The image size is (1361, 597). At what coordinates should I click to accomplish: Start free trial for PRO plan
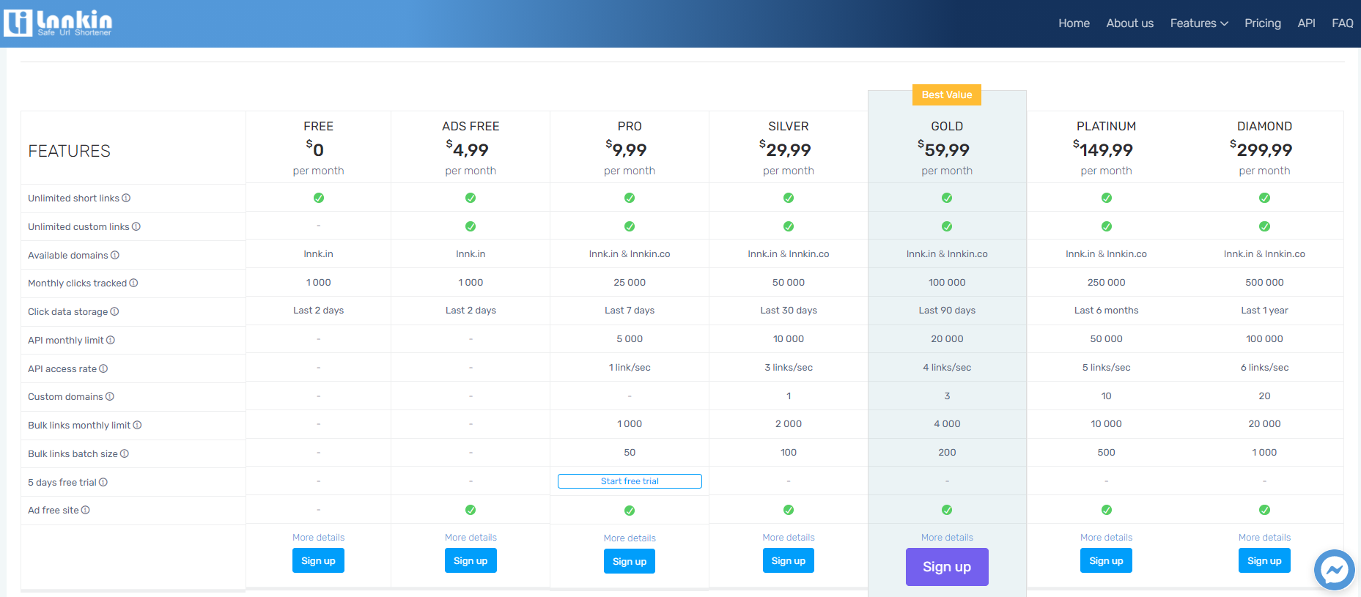coord(630,481)
